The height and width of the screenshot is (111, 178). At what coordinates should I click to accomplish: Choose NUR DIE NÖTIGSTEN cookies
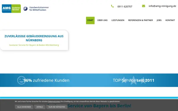[x=57, y=107]
